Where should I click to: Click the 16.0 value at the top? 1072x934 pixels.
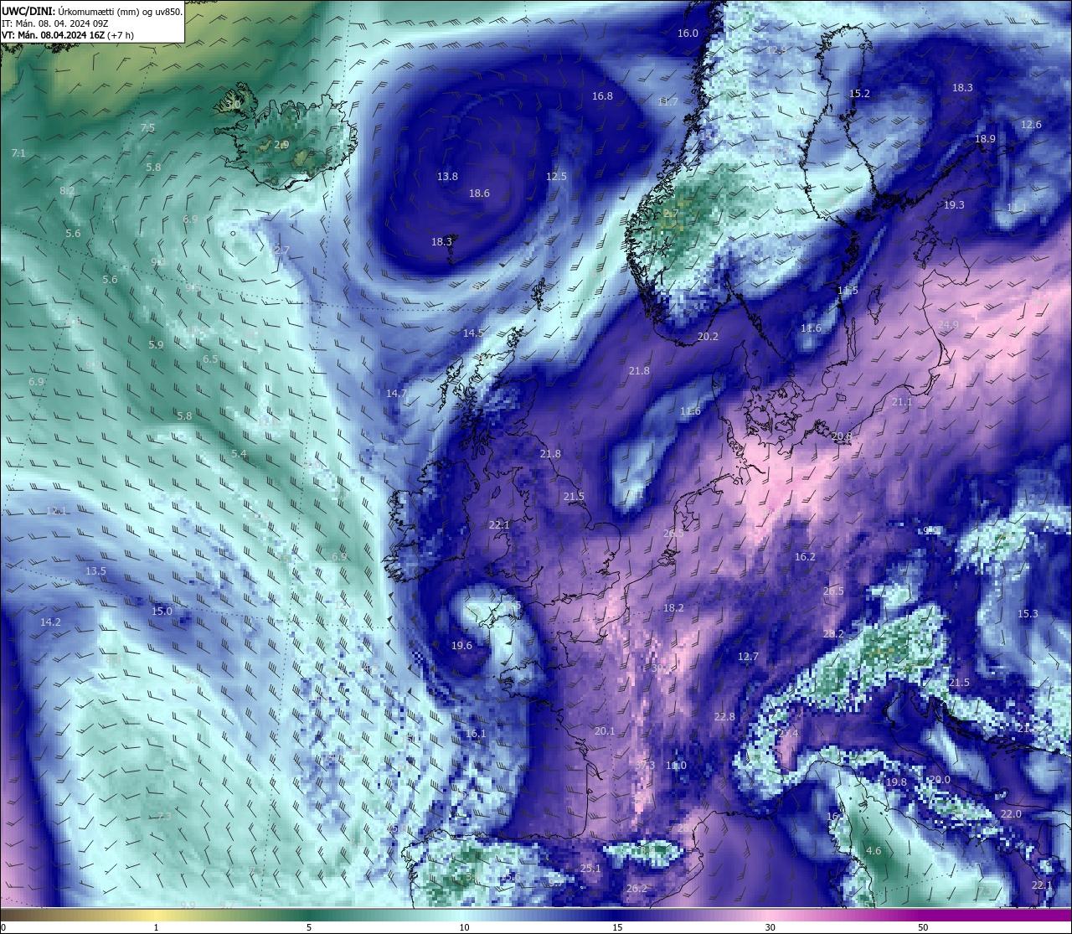pyautogui.click(x=688, y=34)
